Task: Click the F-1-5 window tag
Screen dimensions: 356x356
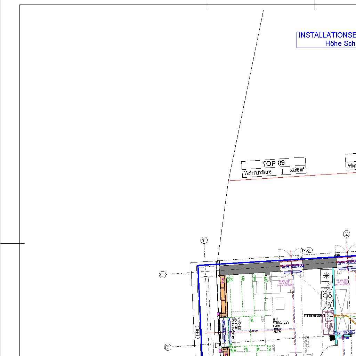Action: [x=306, y=250]
